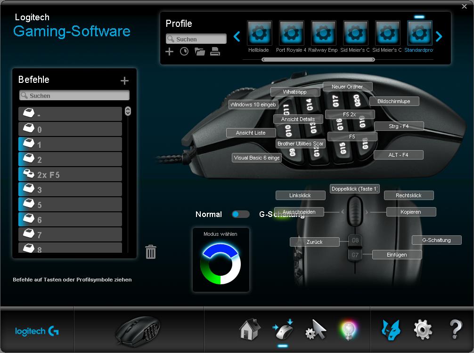Click the print profile icon
This screenshot has width=474, height=353.
[x=215, y=52]
